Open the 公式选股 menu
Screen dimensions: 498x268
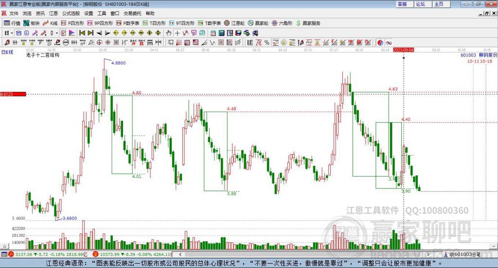coord(71,13)
